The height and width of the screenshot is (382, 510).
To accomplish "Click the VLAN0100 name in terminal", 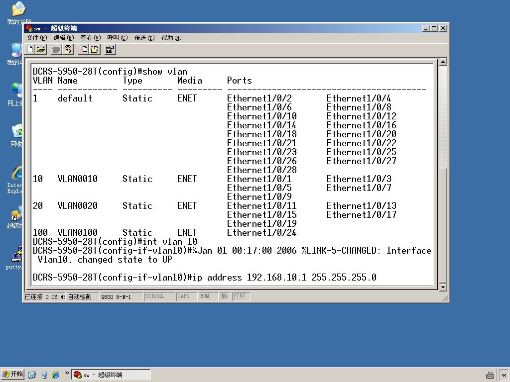I will 77,233.
